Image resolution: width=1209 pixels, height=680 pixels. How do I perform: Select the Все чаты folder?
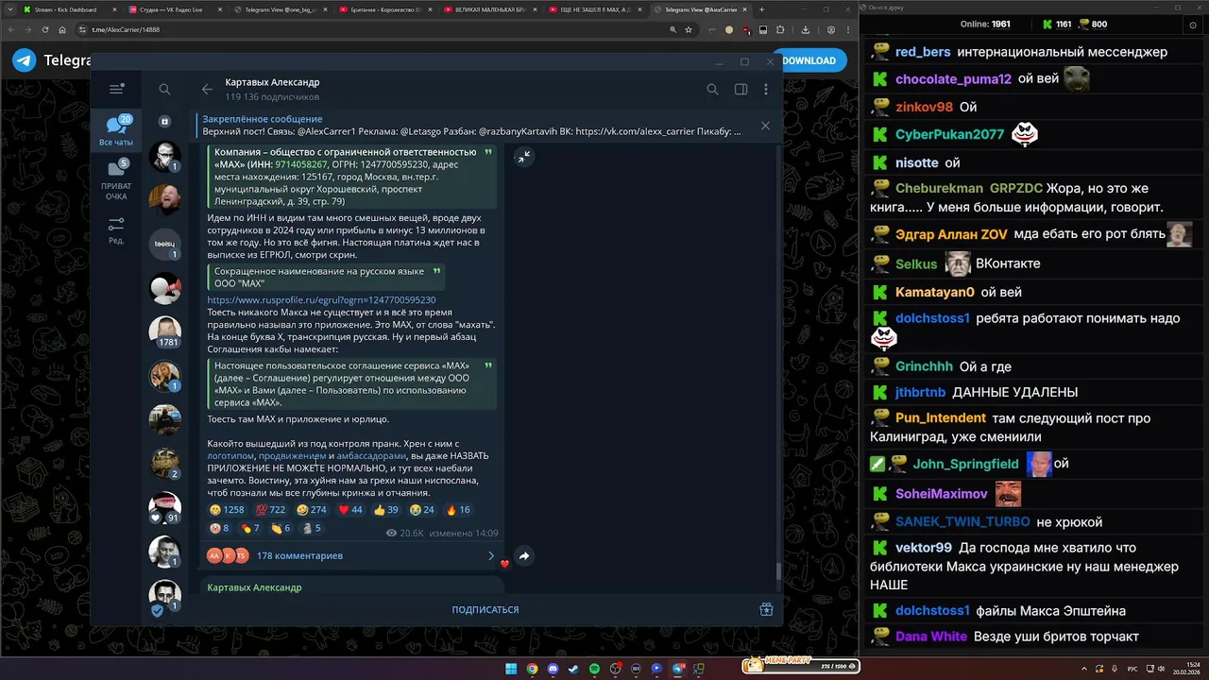pos(116,131)
